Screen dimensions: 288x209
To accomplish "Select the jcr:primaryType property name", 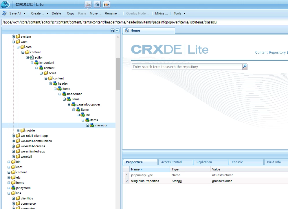I will pyautogui.click(x=142, y=175).
